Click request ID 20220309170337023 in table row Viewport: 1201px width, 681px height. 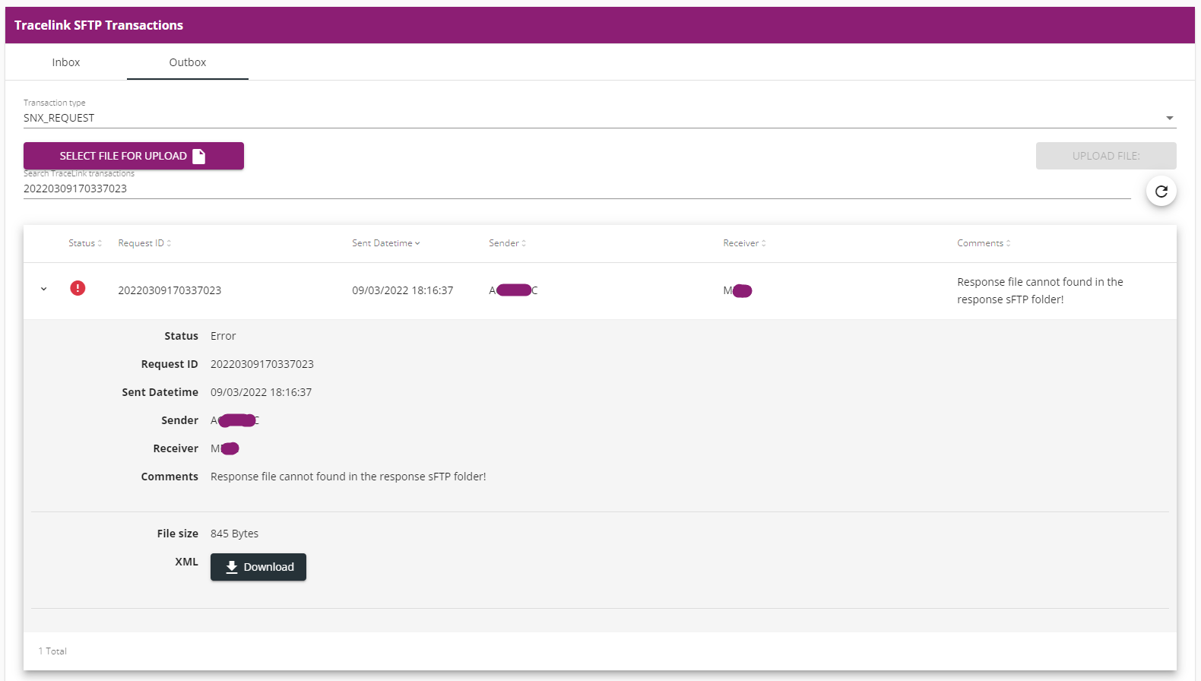click(x=170, y=290)
